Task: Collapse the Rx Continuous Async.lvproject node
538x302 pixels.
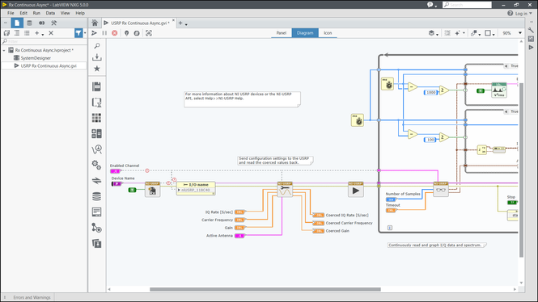Action: click(4, 50)
